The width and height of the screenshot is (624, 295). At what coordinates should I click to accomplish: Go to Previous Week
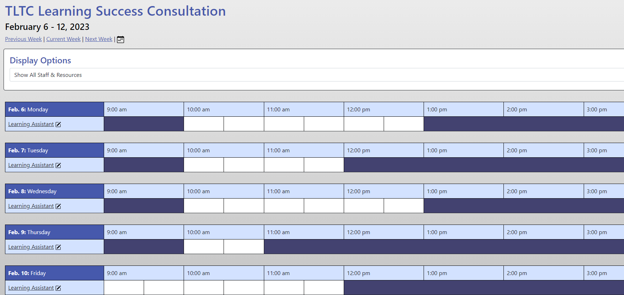23,39
